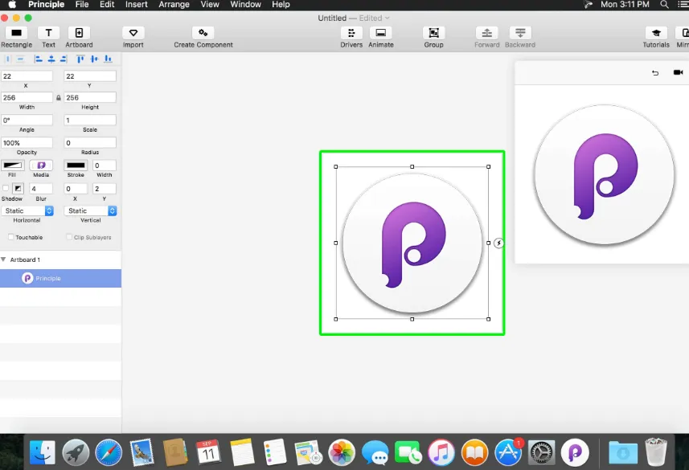Click the Angle input field
This screenshot has width=689, height=470.
pyautogui.click(x=27, y=120)
